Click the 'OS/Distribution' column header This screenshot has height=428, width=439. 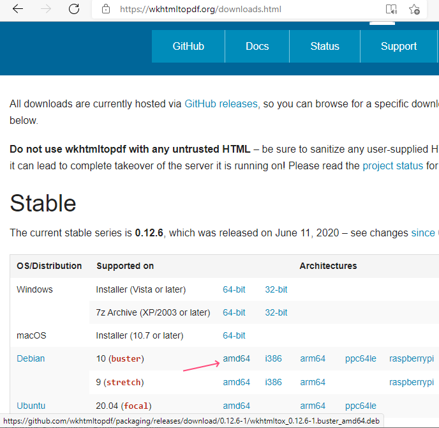pyautogui.click(x=49, y=266)
